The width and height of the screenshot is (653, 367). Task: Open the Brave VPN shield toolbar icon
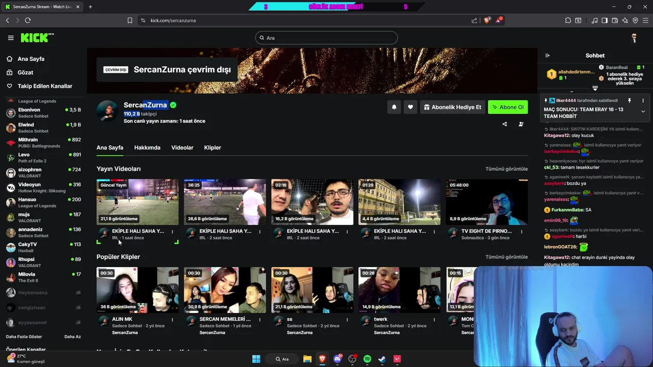coord(635,20)
